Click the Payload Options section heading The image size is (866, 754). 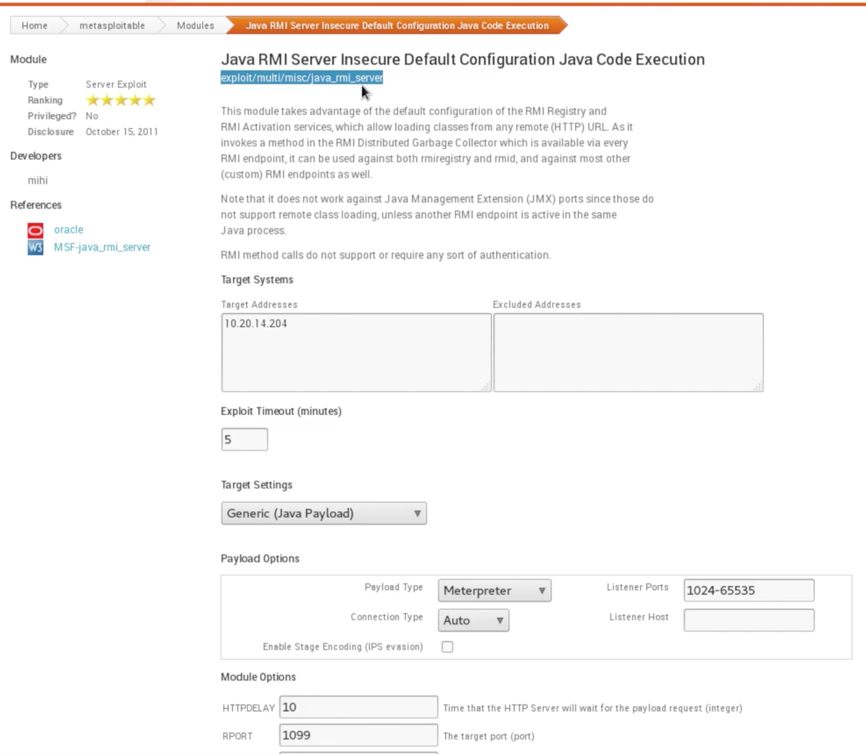click(260, 559)
